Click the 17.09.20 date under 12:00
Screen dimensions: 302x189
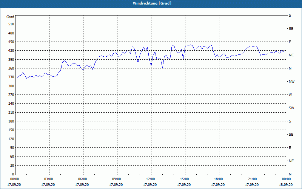150,185
